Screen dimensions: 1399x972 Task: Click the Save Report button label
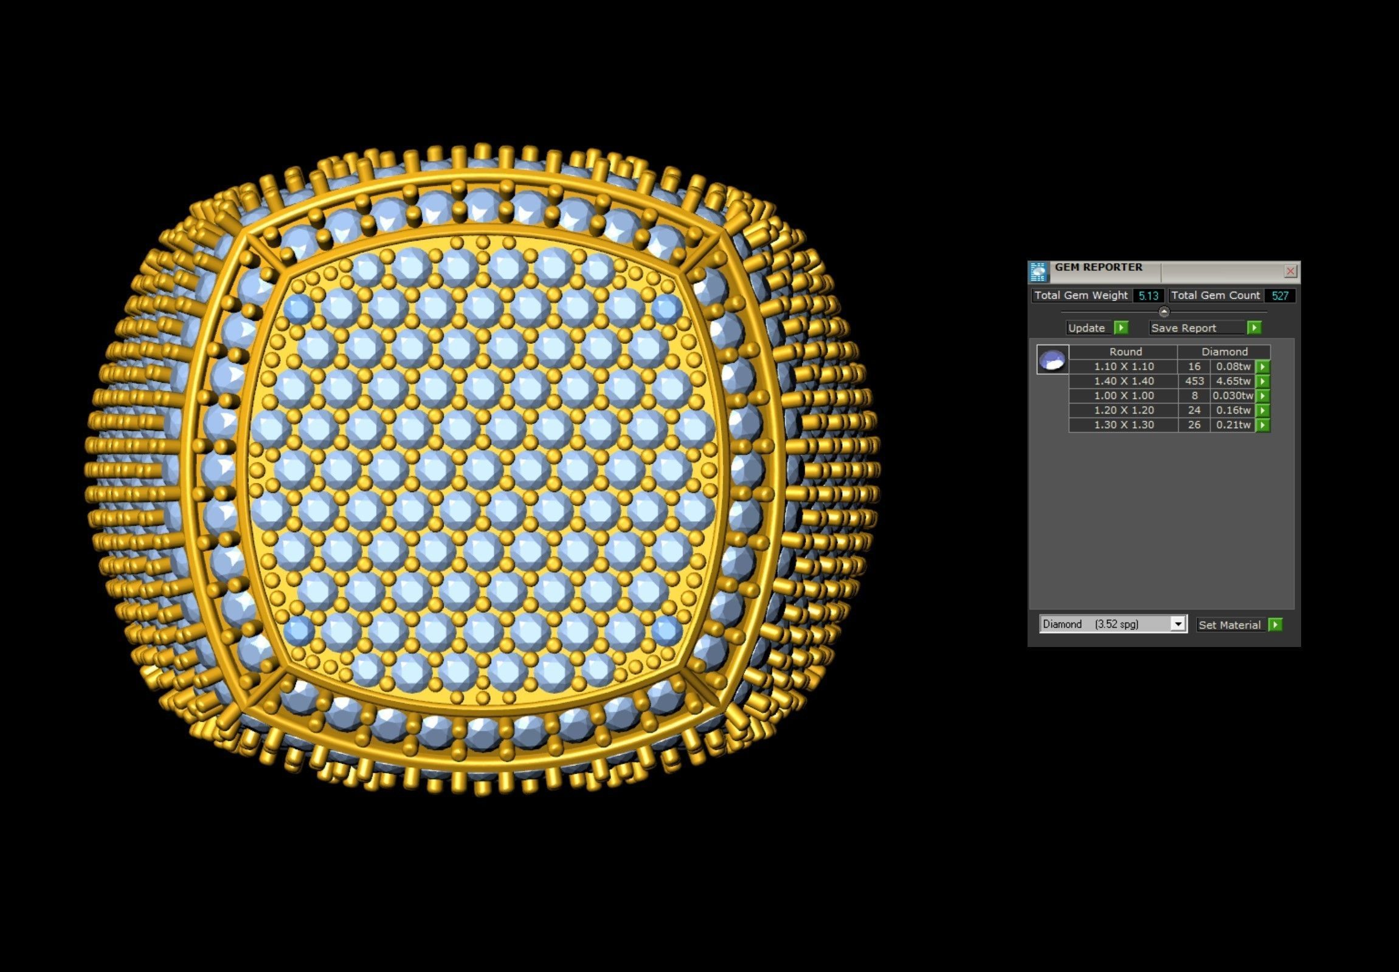(x=1183, y=328)
